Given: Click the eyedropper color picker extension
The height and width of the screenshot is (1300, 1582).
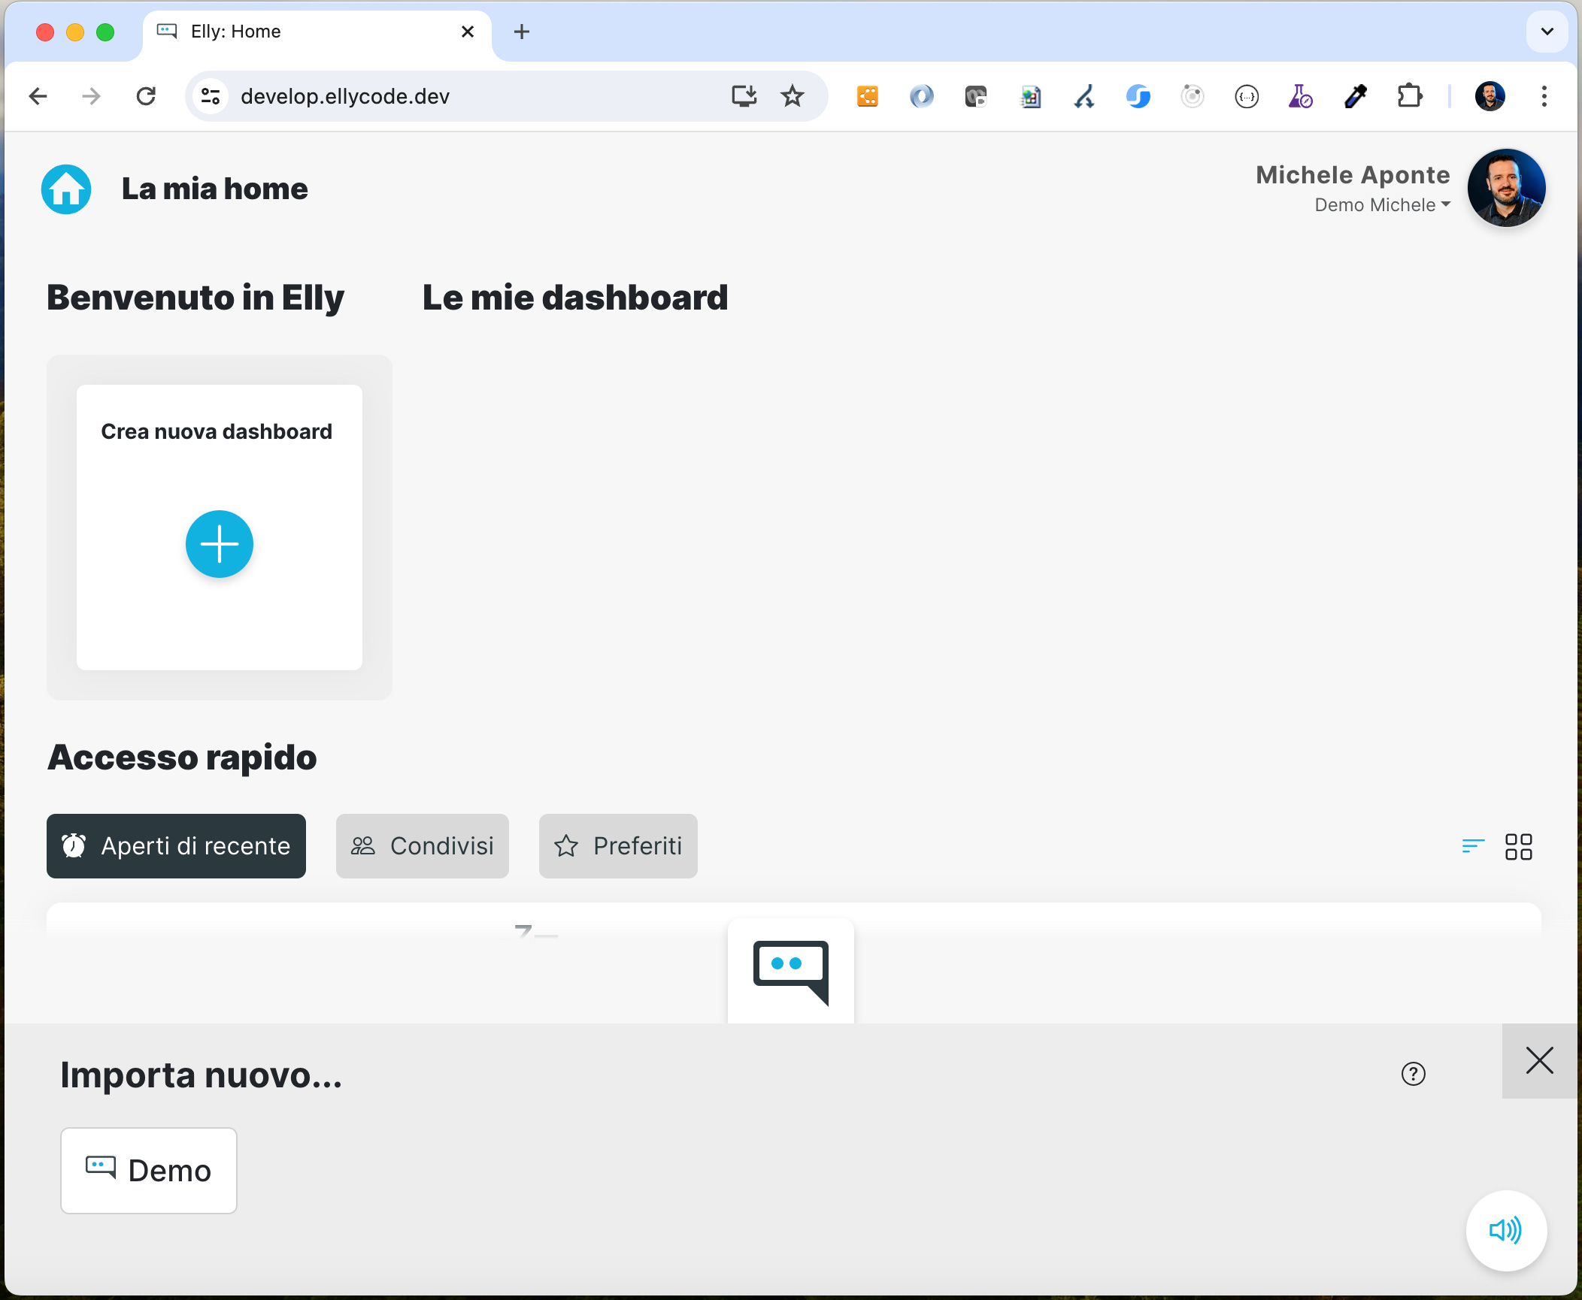Looking at the screenshot, I should click(1355, 96).
